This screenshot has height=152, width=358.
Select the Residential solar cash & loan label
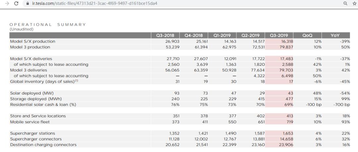tap(43, 105)
